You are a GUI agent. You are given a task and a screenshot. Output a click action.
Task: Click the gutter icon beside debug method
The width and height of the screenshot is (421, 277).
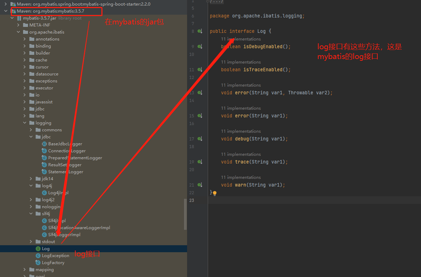200,139
